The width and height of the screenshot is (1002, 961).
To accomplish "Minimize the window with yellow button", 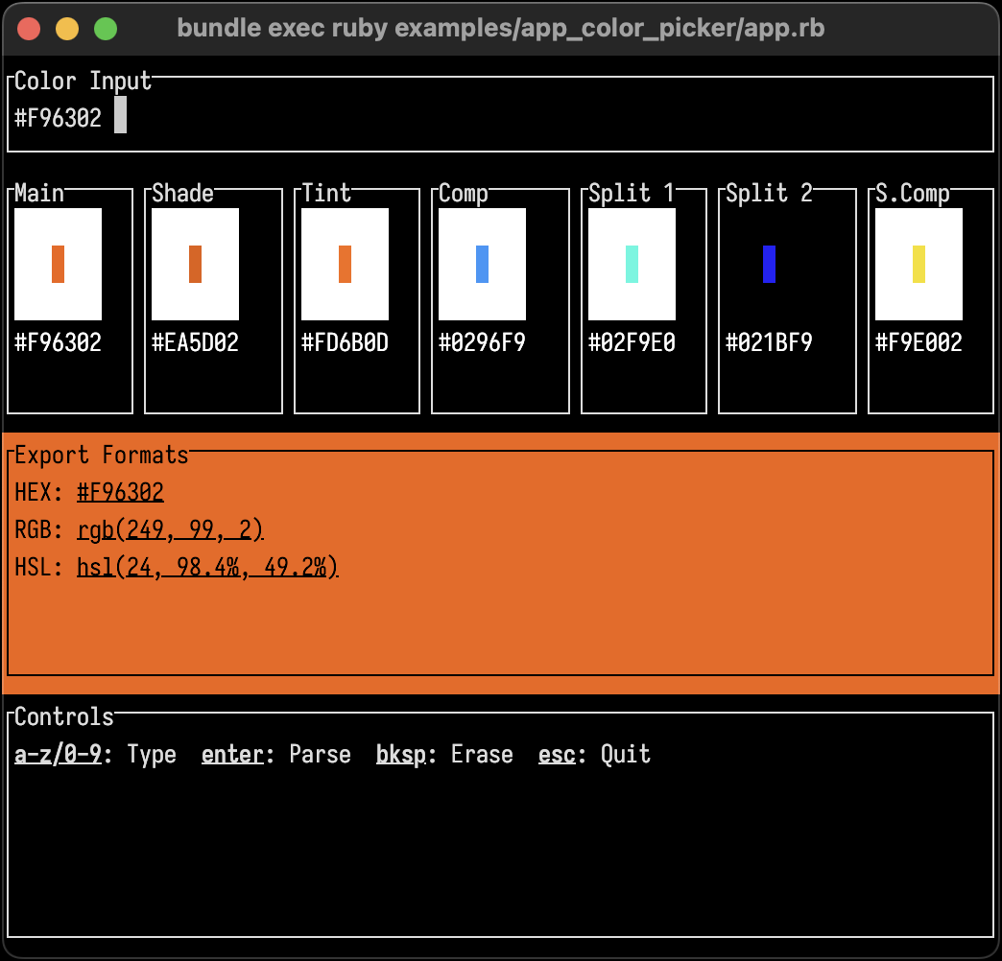I will [67, 29].
